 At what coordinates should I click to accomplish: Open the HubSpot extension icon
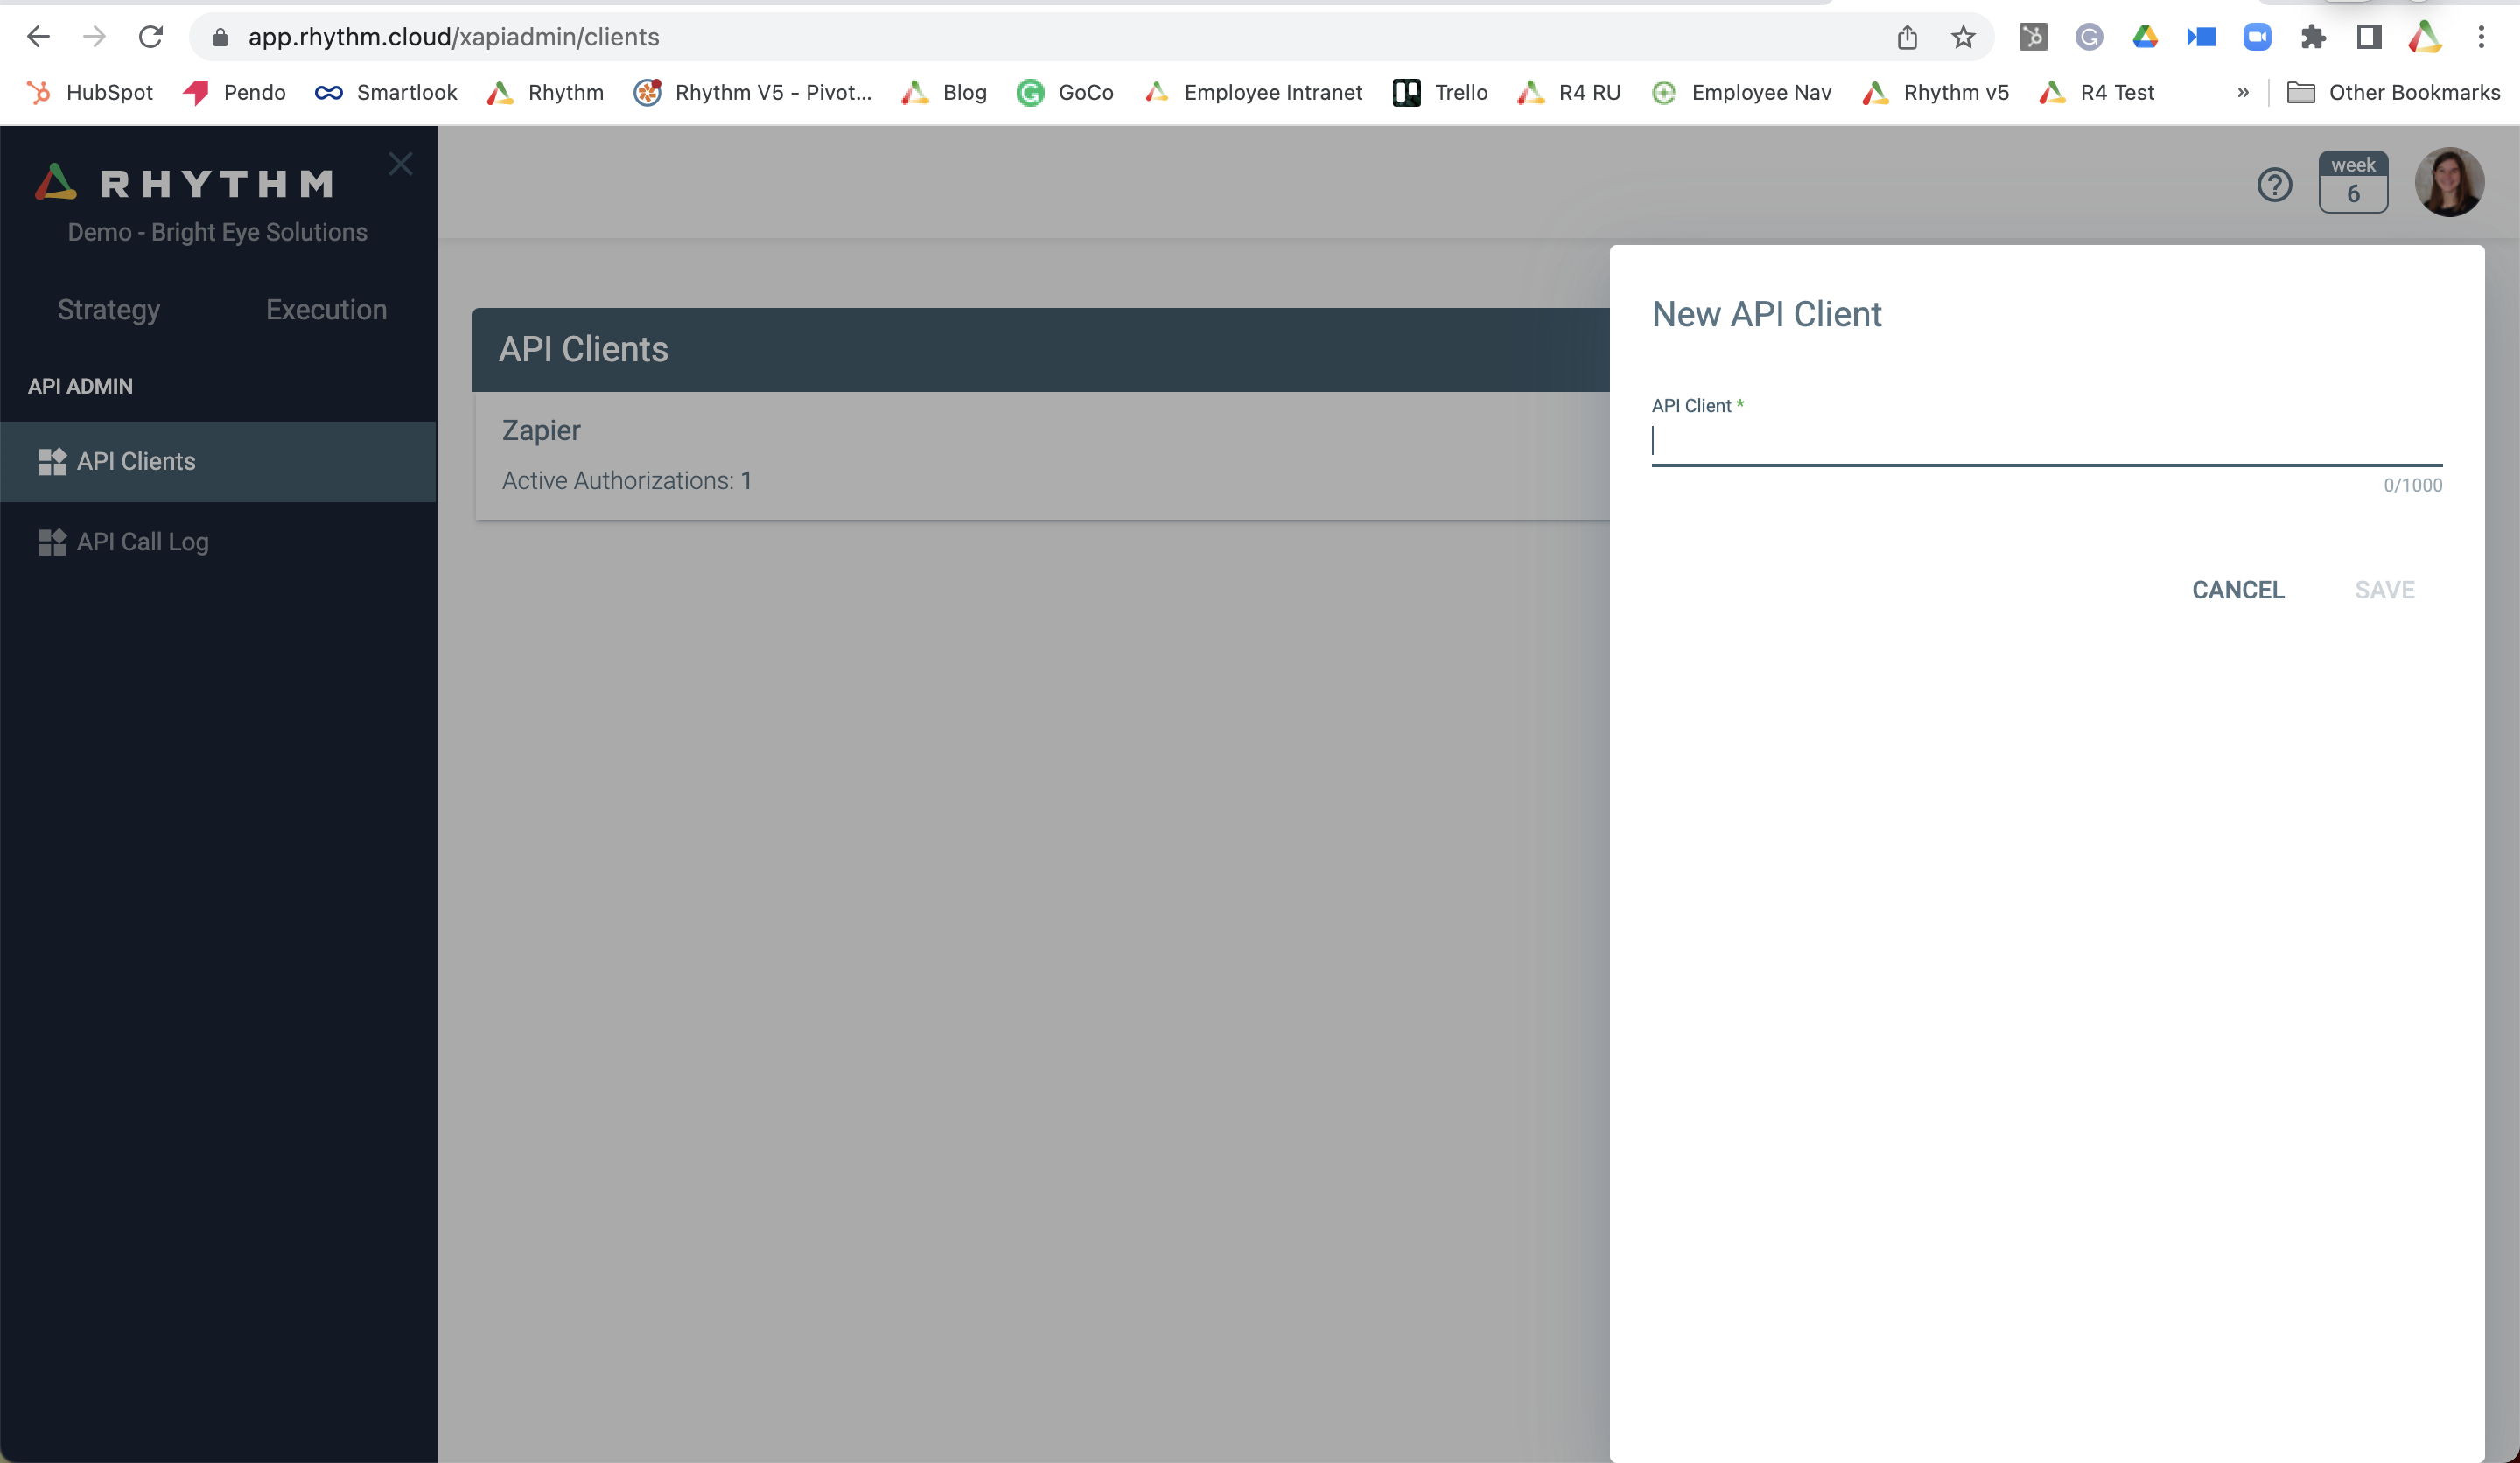2033,37
